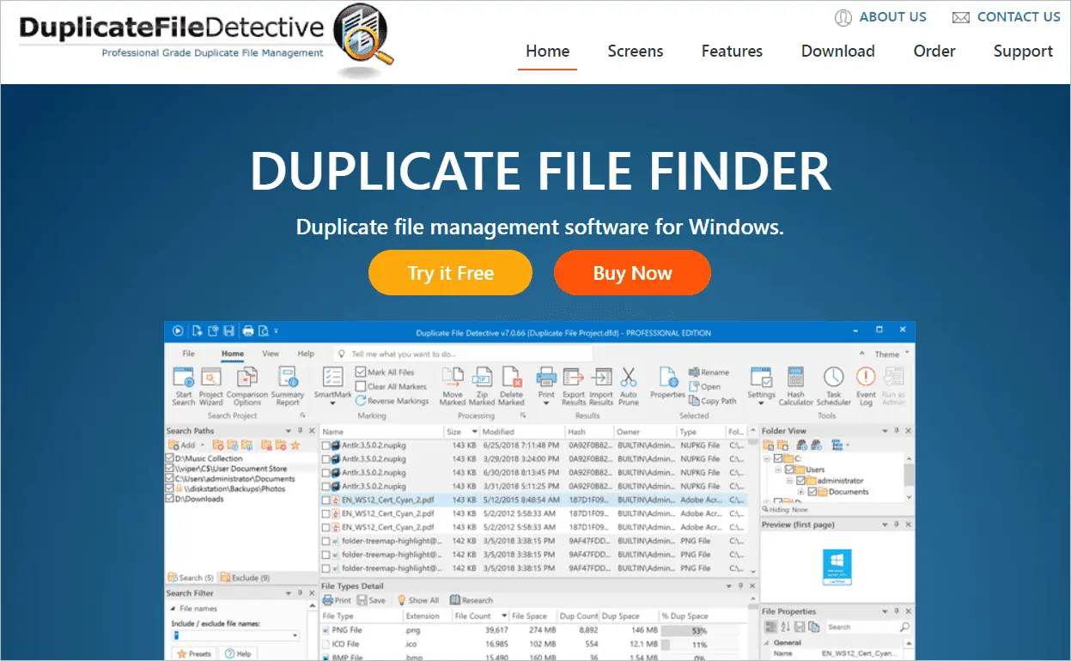The width and height of the screenshot is (1071, 661).
Task: Click Import Results in the ribbon
Action: (x=601, y=385)
